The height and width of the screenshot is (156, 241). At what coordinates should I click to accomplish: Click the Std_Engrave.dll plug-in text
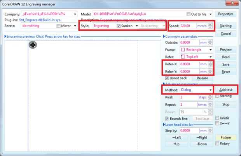pos(40,20)
